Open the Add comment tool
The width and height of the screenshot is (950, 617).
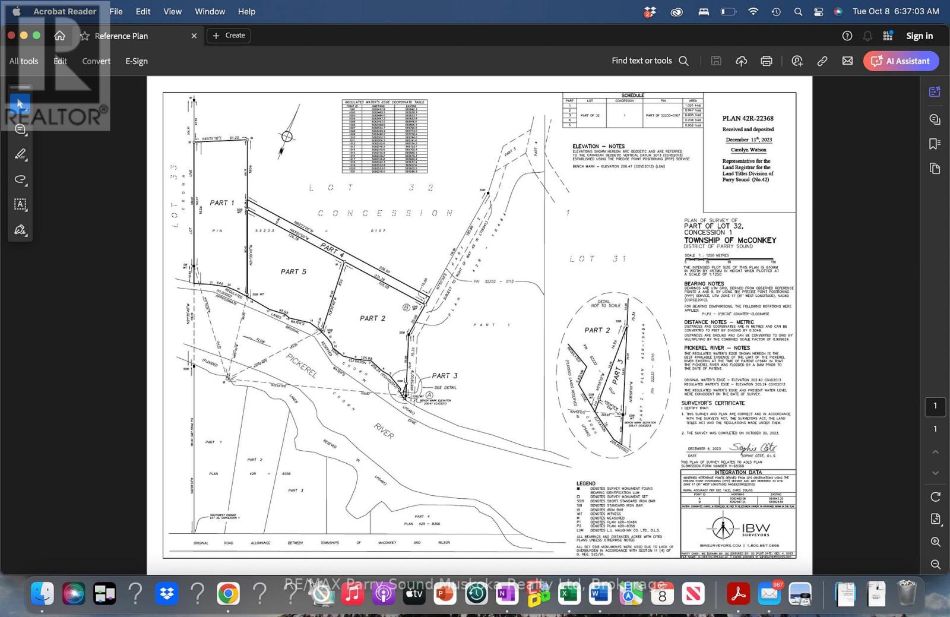[20, 129]
